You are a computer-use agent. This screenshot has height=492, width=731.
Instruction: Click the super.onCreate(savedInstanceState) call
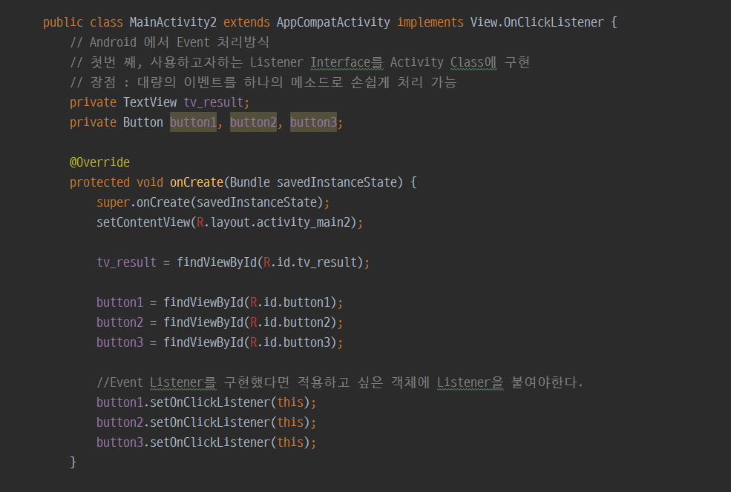213,202
